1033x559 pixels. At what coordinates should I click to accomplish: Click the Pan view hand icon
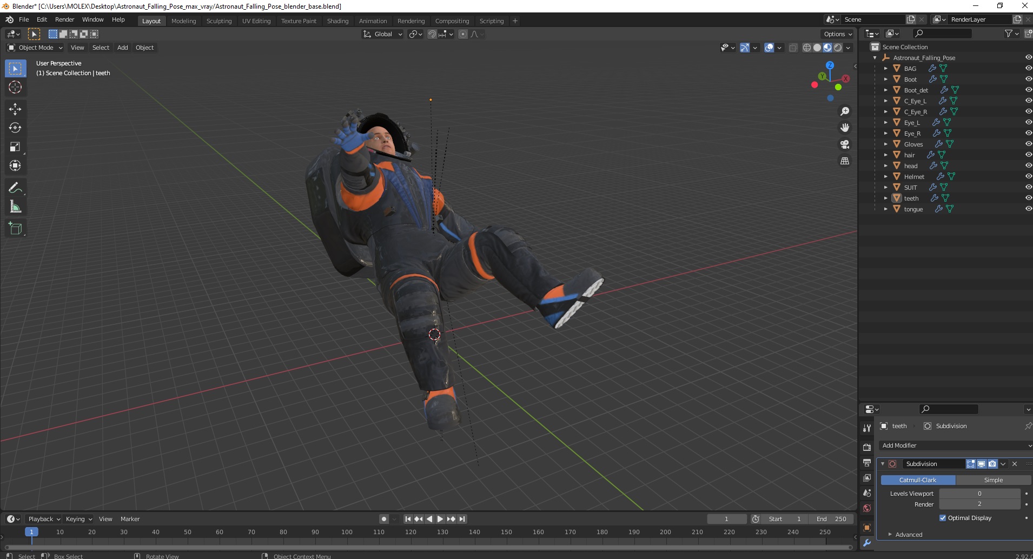coord(844,128)
